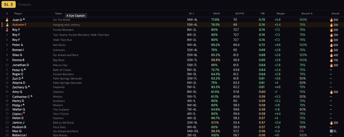The image size is (344, 137).
Task: Select the SL 3 skill level badge
Action: click(x=9, y=4)
